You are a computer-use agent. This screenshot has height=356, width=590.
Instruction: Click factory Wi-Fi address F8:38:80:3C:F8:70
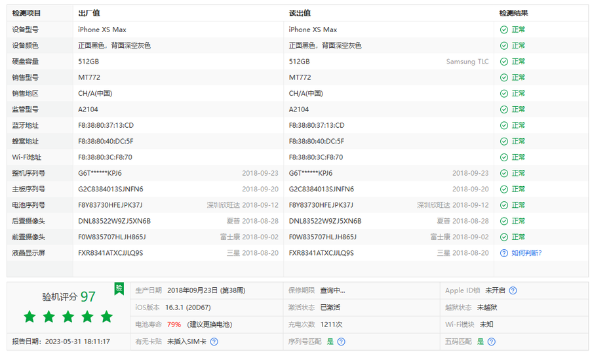(x=105, y=157)
